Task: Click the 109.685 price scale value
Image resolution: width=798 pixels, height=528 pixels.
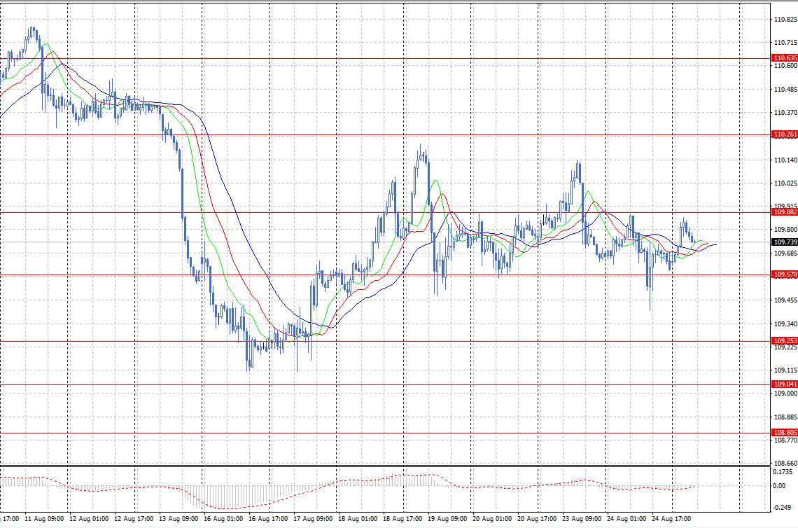Action: click(785, 253)
